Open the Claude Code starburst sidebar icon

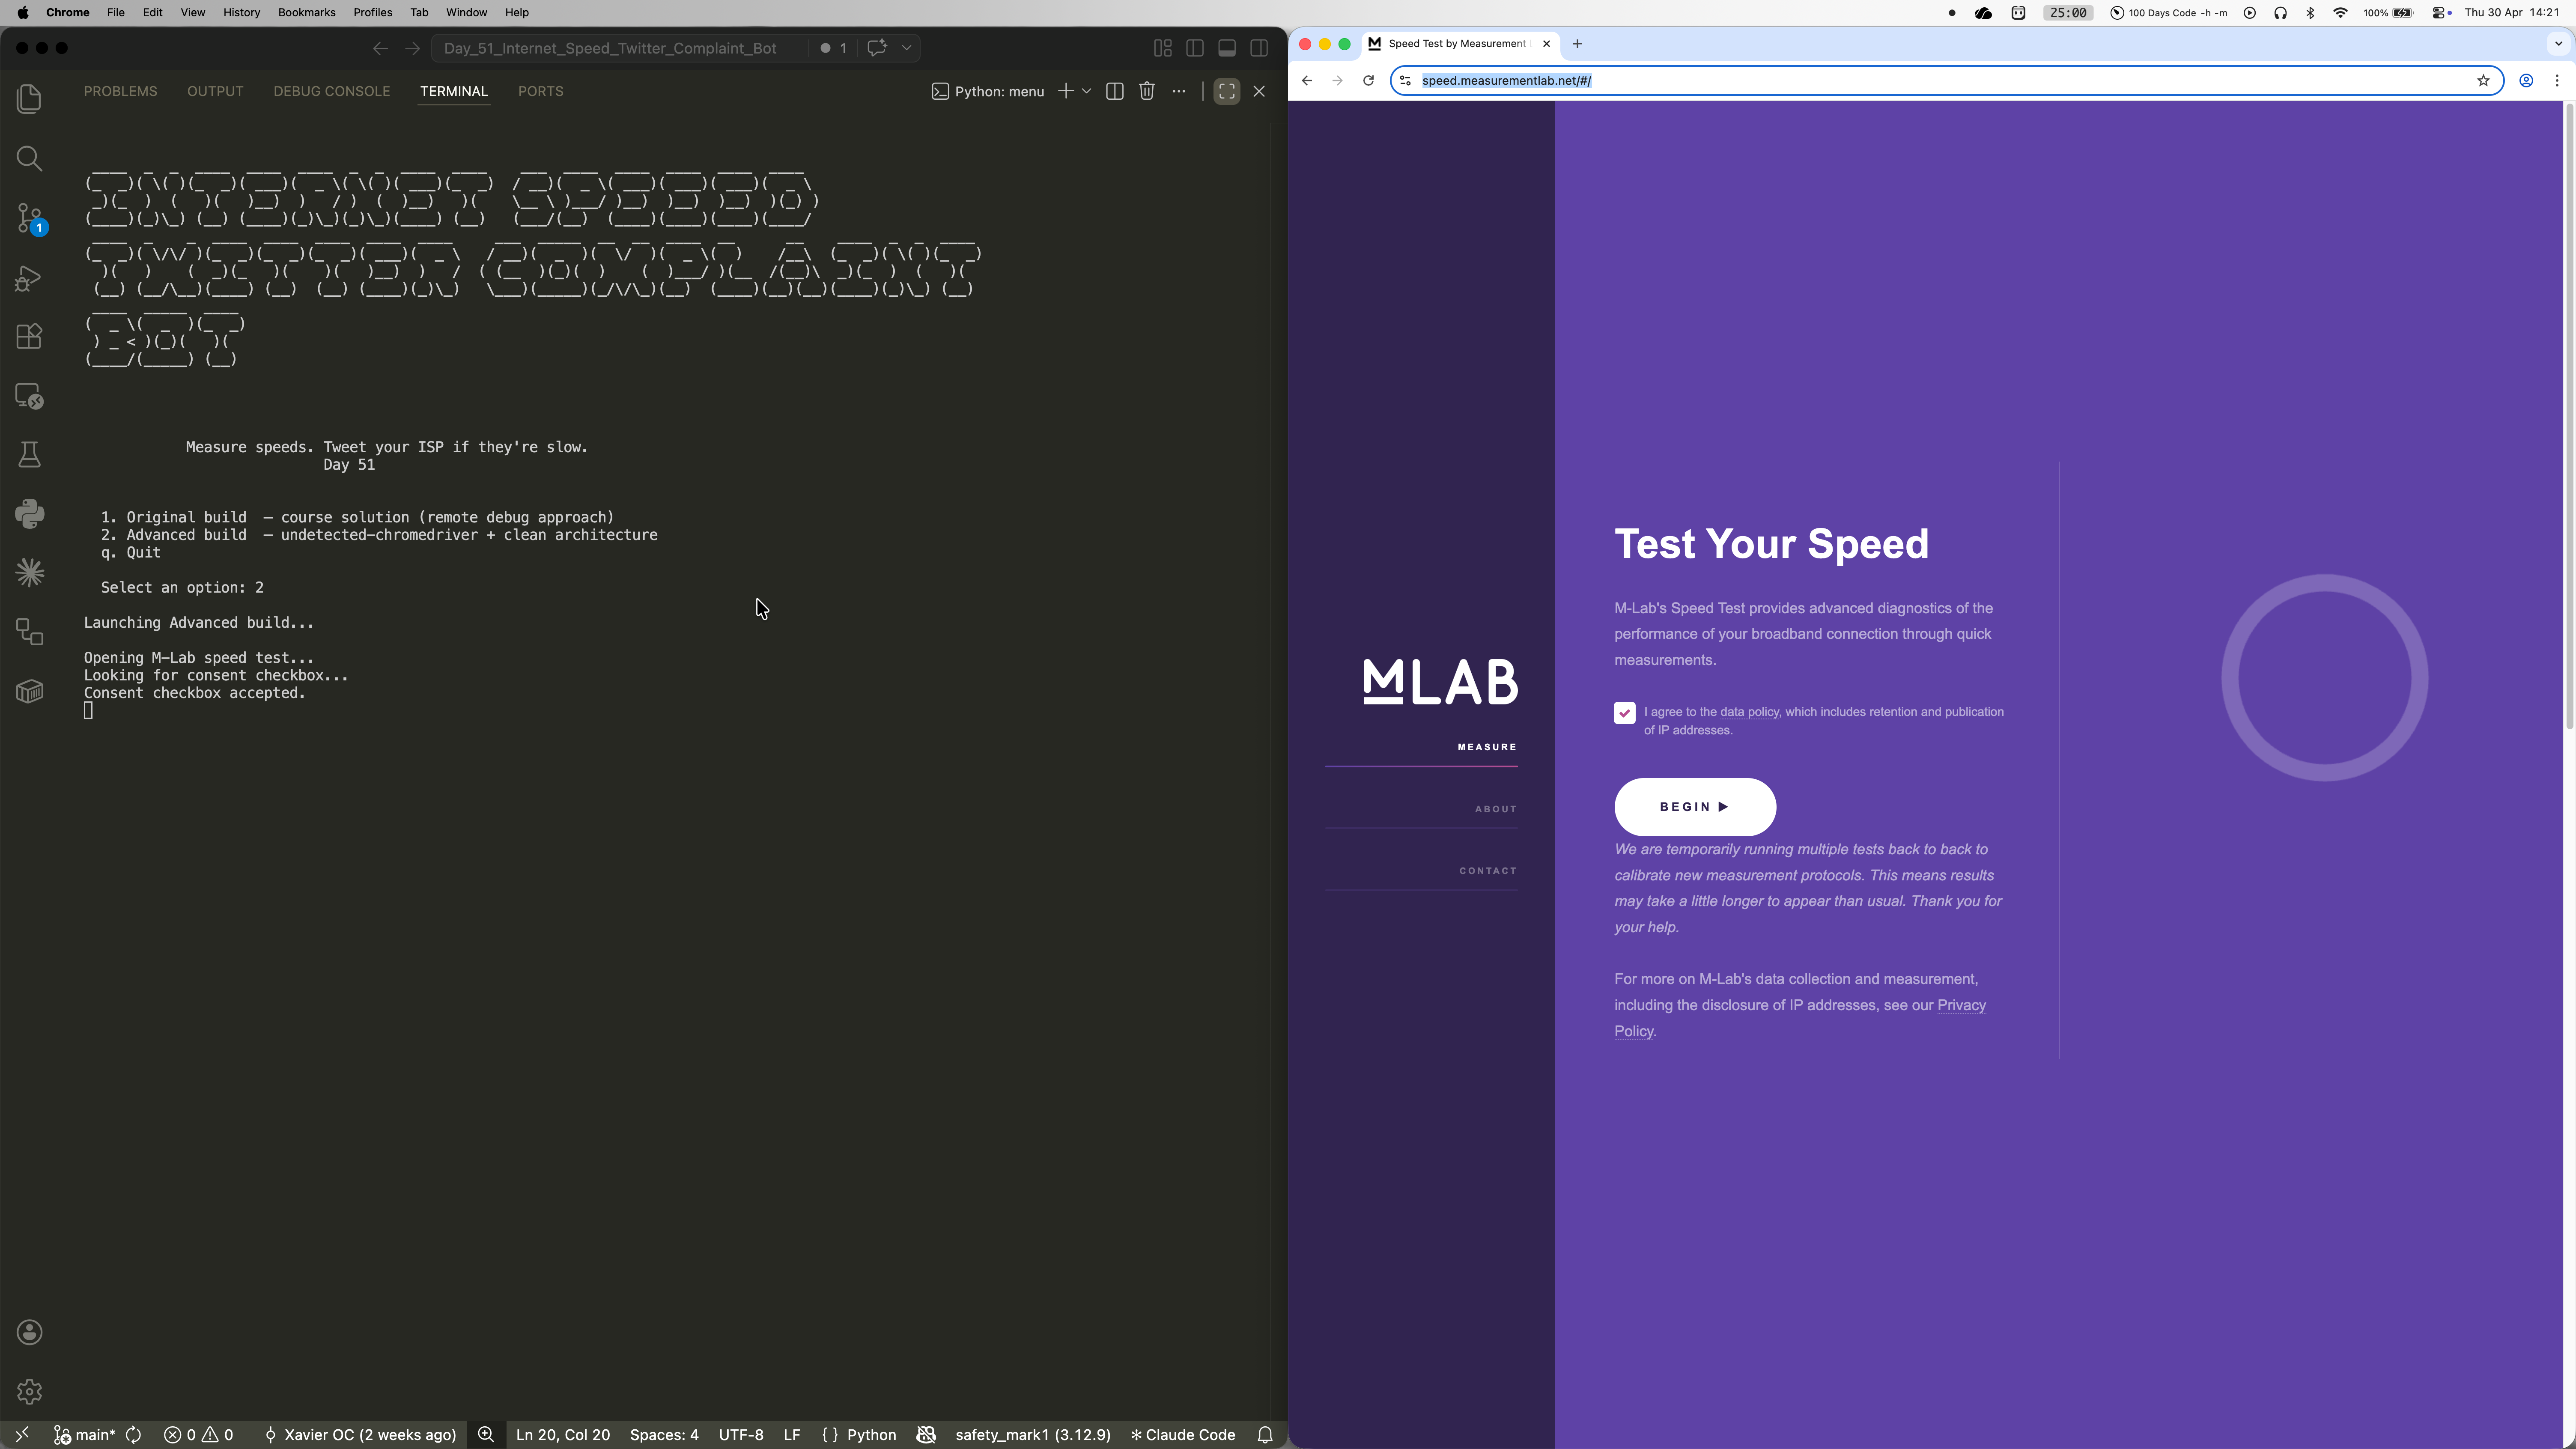tap(29, 573)
